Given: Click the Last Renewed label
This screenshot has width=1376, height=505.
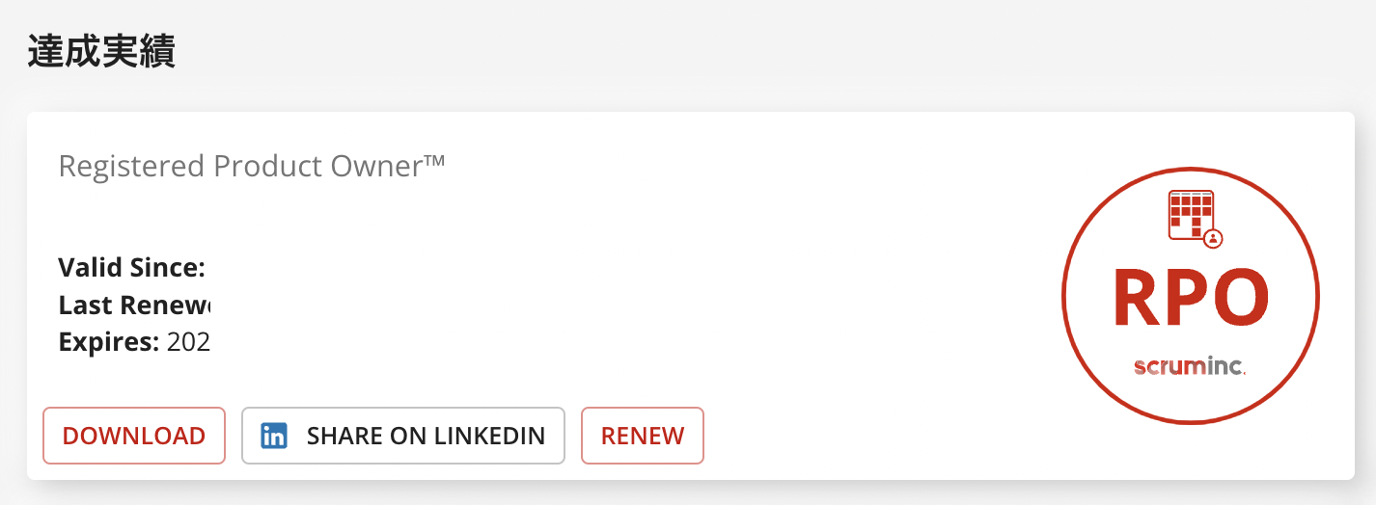Looking at the screenshot, I should tap(134, 305).
